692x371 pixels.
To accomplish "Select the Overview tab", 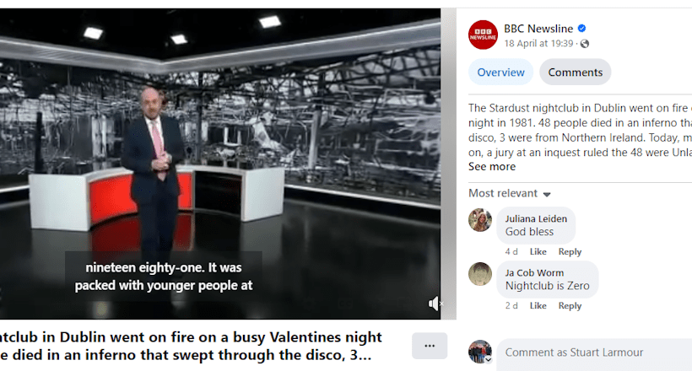I will pos(500,72).
